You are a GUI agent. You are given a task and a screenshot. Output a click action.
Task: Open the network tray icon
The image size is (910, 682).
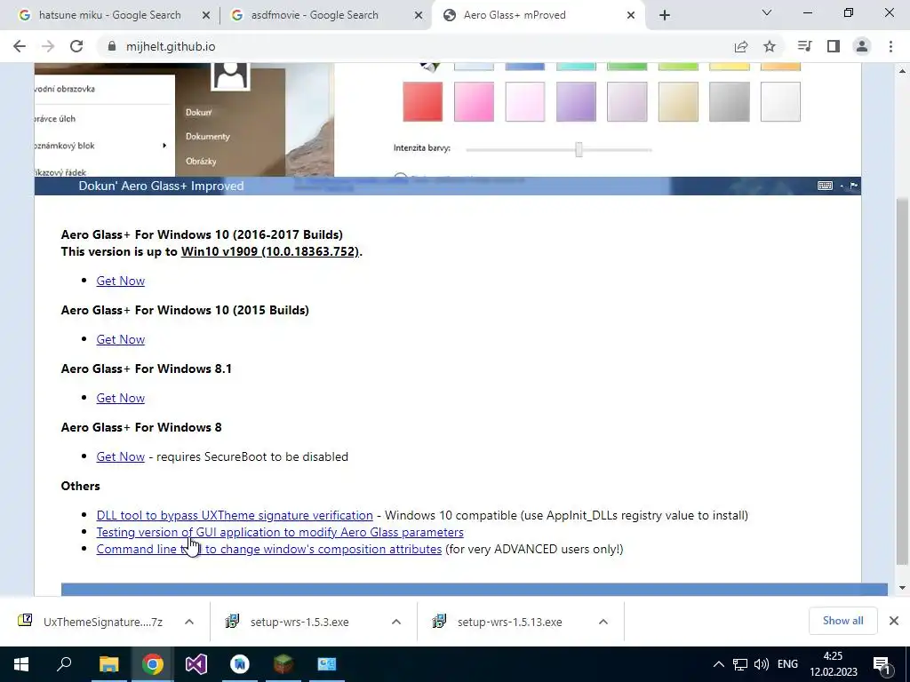coord(740,664)
